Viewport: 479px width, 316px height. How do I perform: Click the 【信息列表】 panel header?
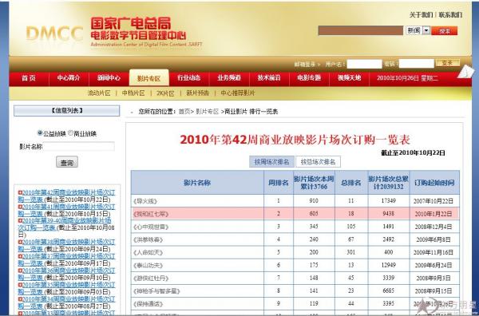pos(66,111)
